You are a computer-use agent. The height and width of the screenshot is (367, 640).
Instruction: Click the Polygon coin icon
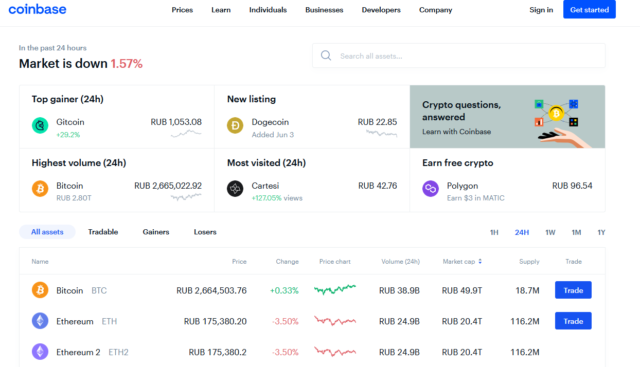pyautogui.click(x=431, y=189)
